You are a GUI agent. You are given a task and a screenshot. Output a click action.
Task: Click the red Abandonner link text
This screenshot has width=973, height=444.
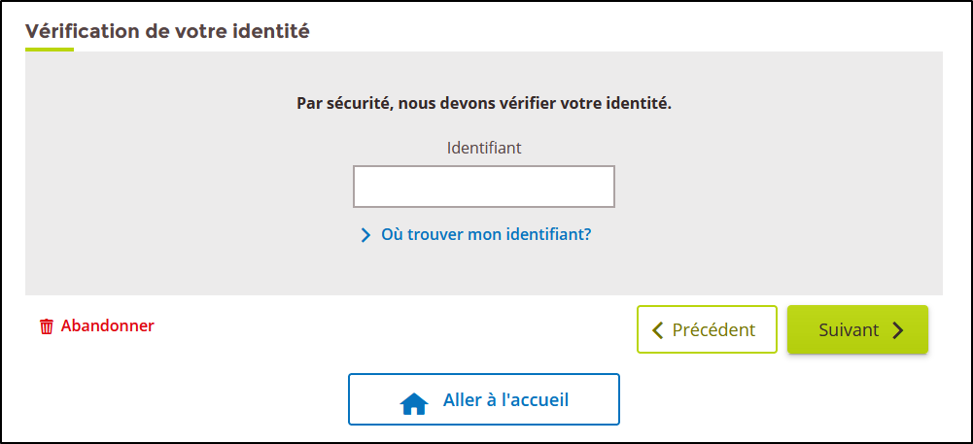coord(107,325)
